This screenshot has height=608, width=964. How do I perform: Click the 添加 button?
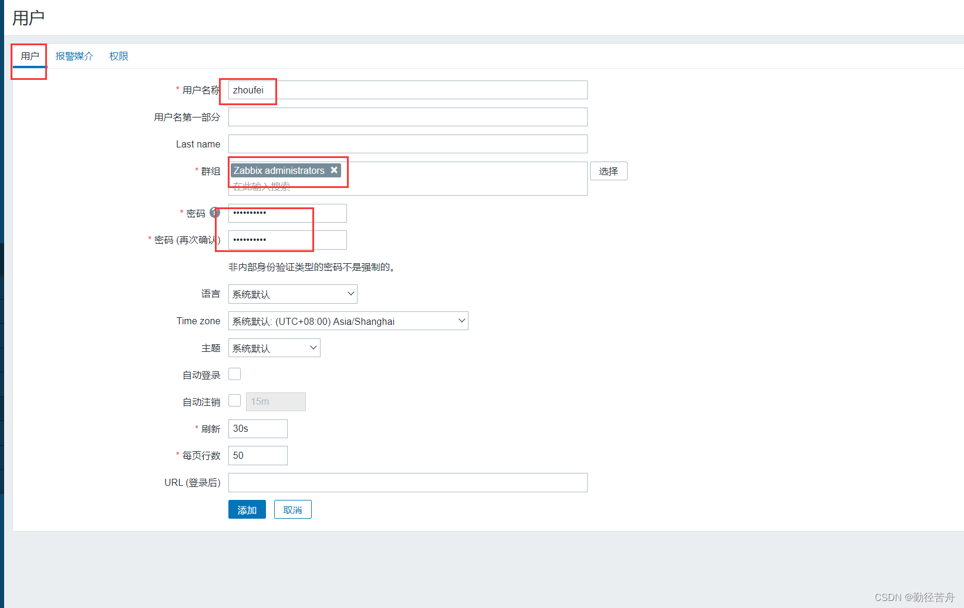tap(247, 510)
